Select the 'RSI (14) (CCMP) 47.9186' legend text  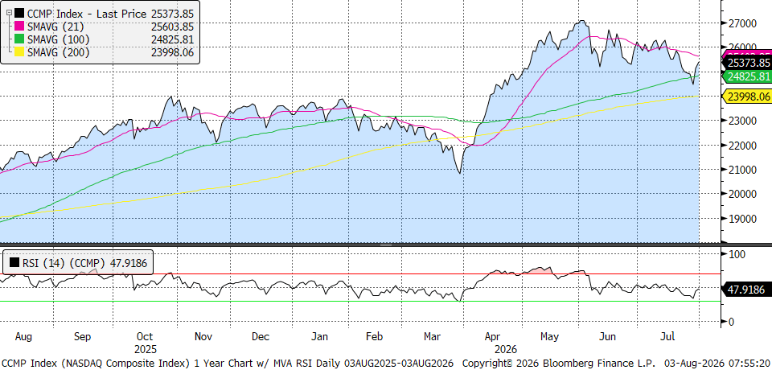(x=84, y=264)
